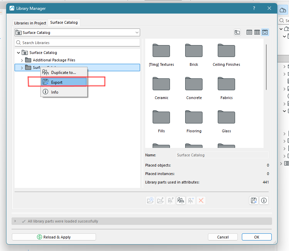The height and width of the screenshot is (251, 289).
Task: Click the Placed instances label
Action: (160, 174)
